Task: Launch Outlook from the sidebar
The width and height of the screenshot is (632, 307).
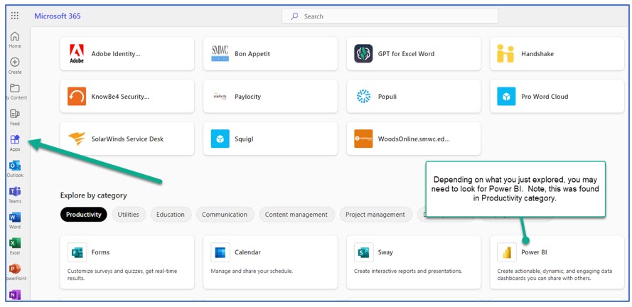Action: [x=15, y=169]
